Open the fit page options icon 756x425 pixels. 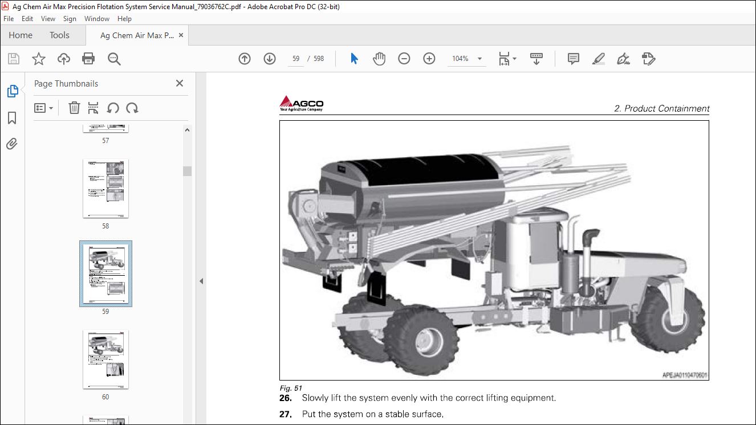click(507, 59)
